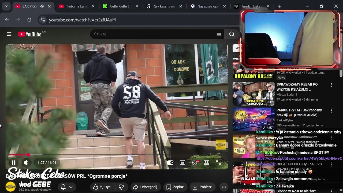
Task: Expand the notification bell dropdown
Action: (67, 187)
